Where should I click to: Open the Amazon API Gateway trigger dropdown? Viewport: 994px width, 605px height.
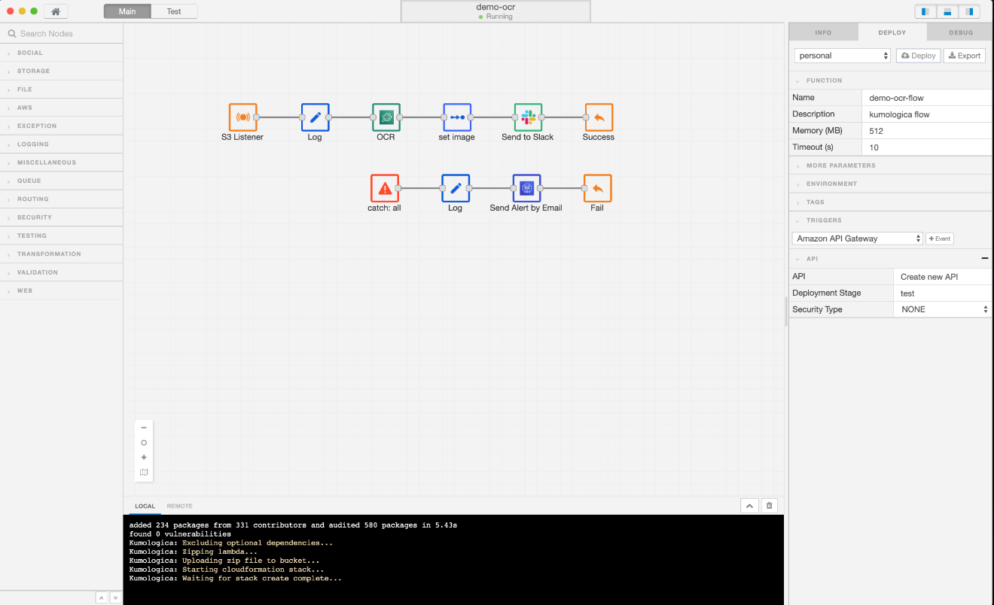click(858, 239)
